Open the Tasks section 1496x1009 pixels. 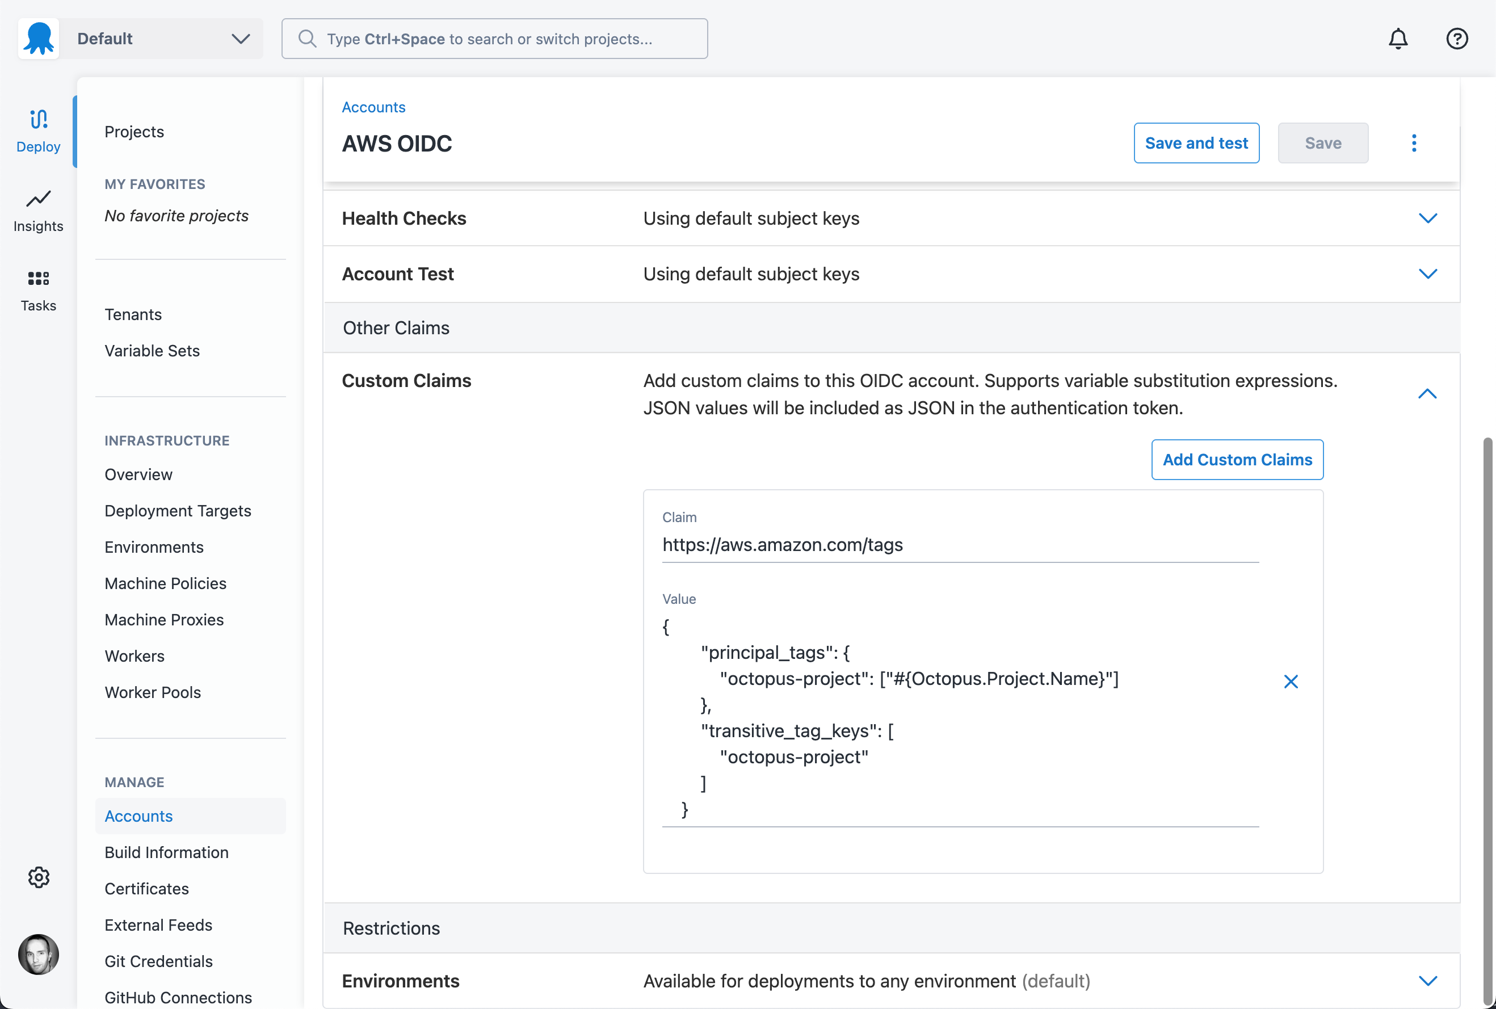[38, 289]
